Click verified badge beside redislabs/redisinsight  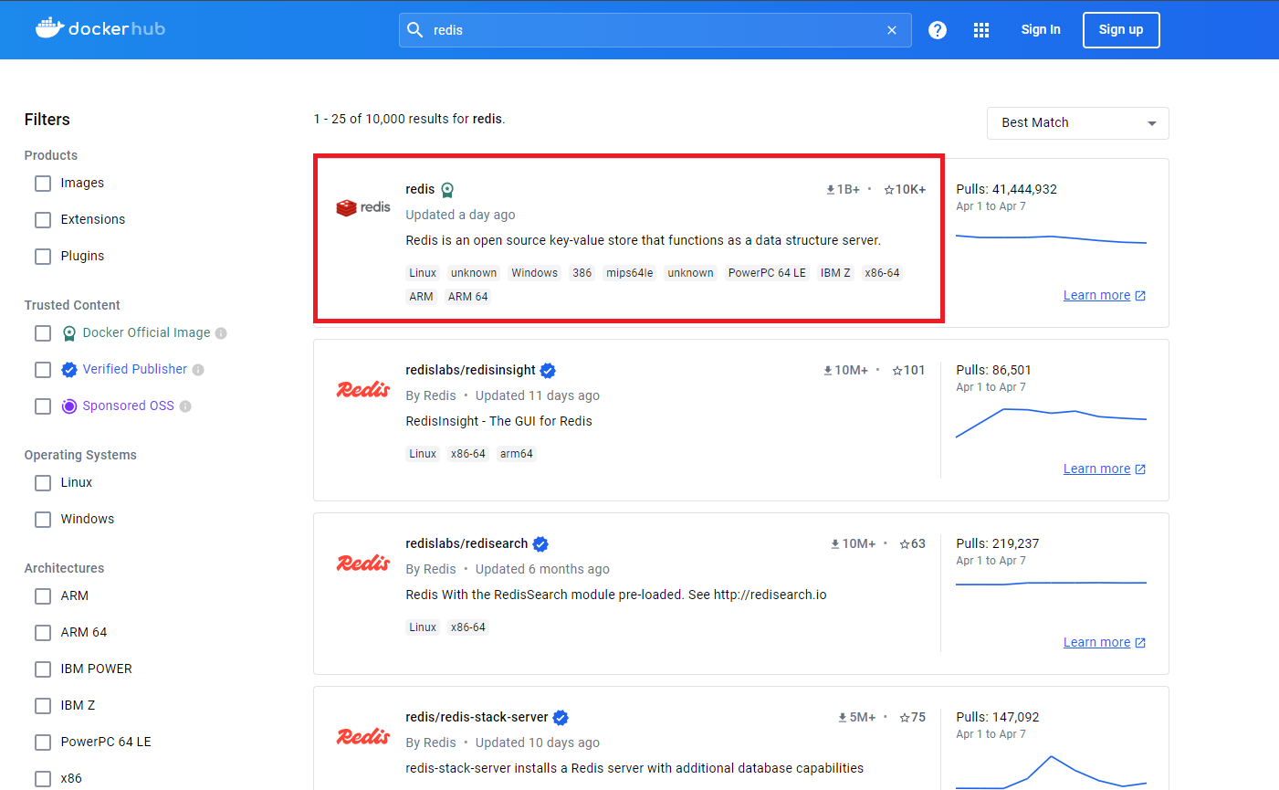pyautogui.click(x=548, y=371)
